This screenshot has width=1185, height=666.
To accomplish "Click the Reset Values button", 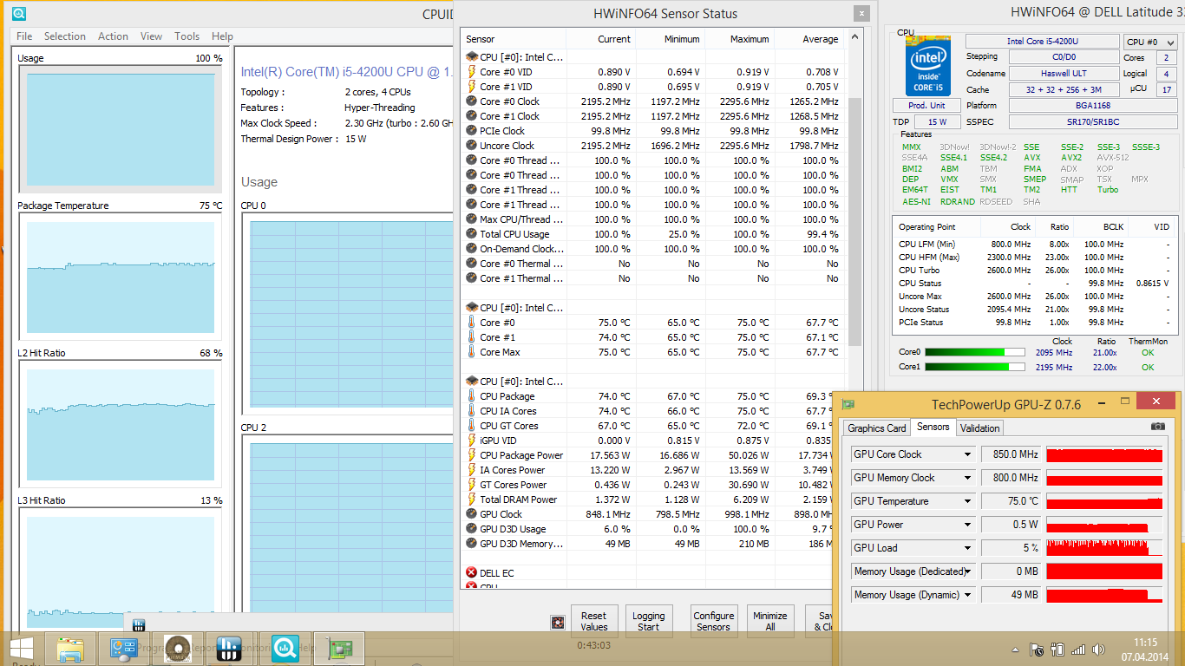I will [594, 622].
